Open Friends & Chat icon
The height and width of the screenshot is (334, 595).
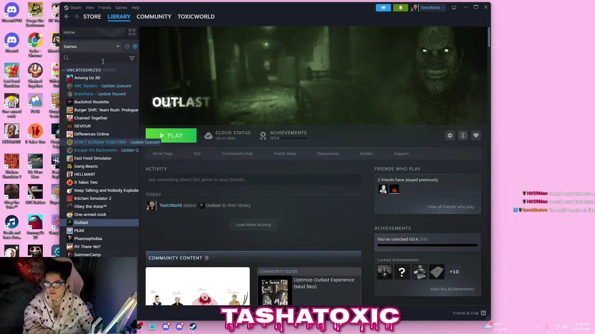pos(483,313)
